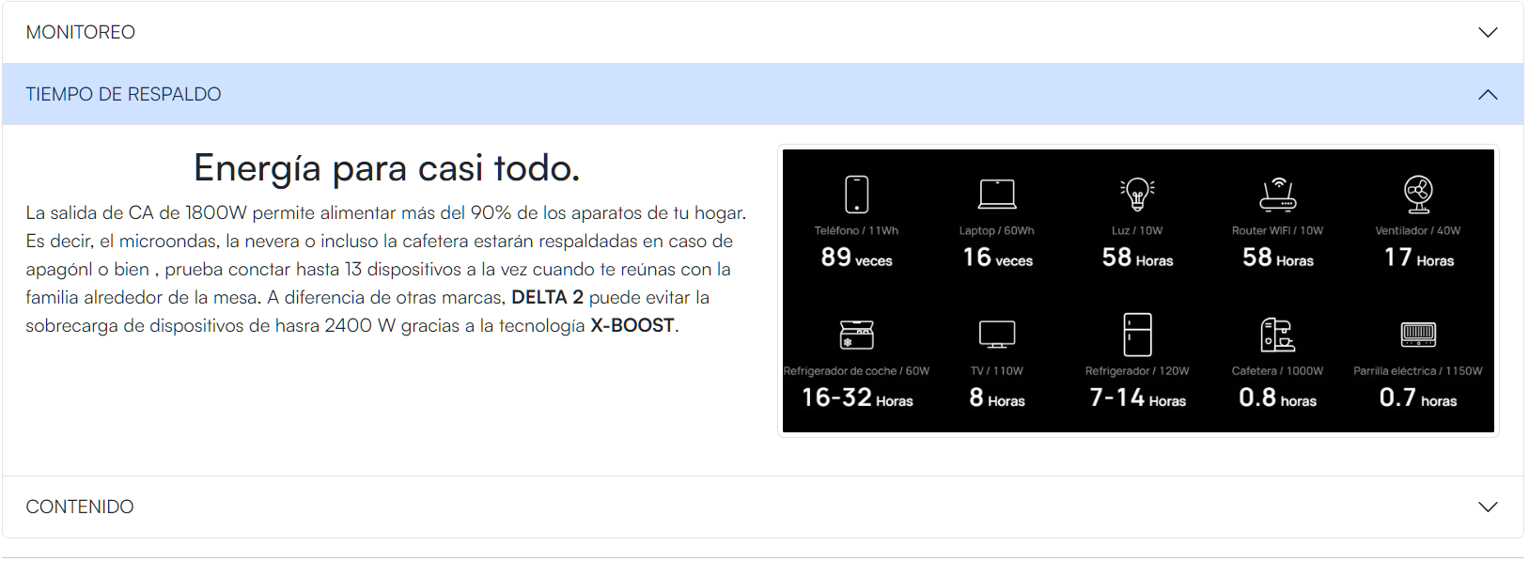This screenshot has height=578, width=1529.
Task: Click the 'TV / 110W' label
Action: 997,371
